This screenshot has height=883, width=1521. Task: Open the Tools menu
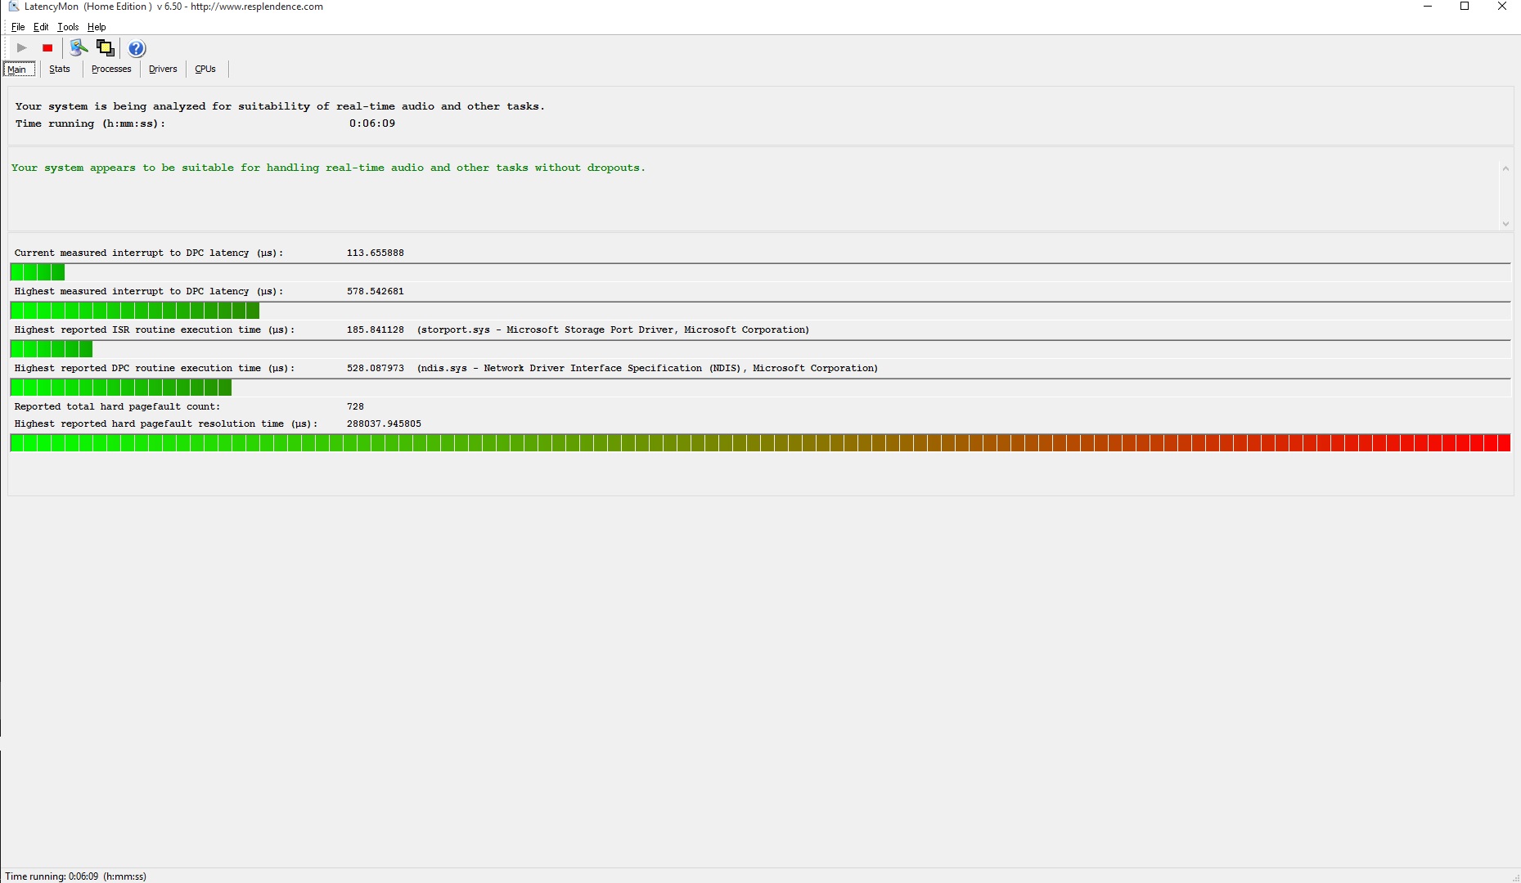(68, 27)
